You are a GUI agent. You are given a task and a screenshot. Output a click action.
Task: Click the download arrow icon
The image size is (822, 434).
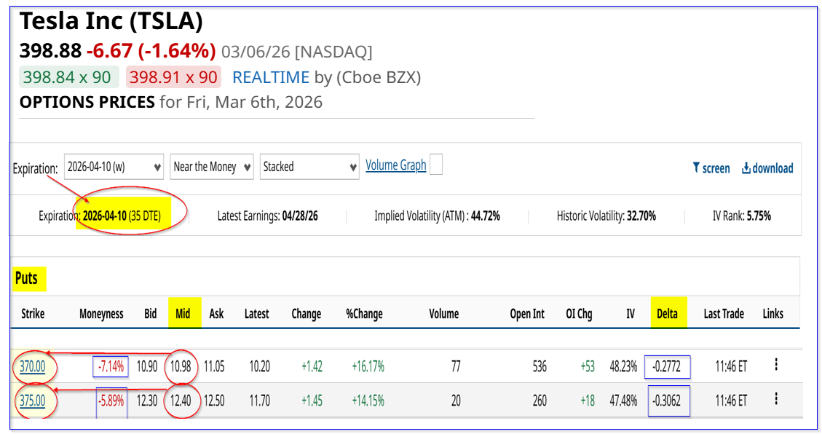coord(746,168)
